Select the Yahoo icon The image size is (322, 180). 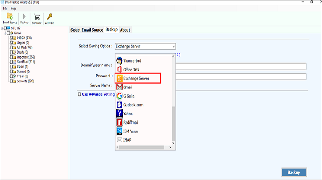coord(119,114)
